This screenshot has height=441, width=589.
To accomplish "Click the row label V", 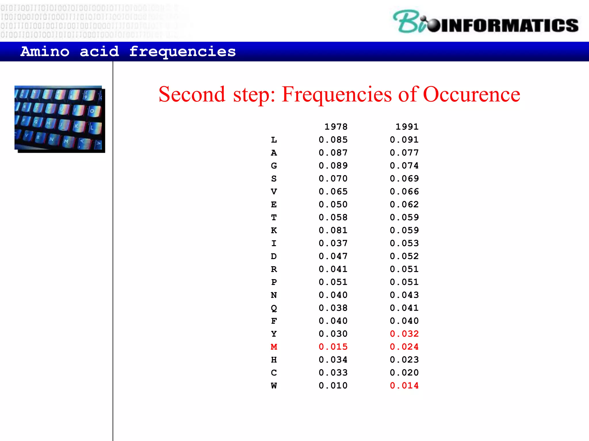I will pos(274,192).
